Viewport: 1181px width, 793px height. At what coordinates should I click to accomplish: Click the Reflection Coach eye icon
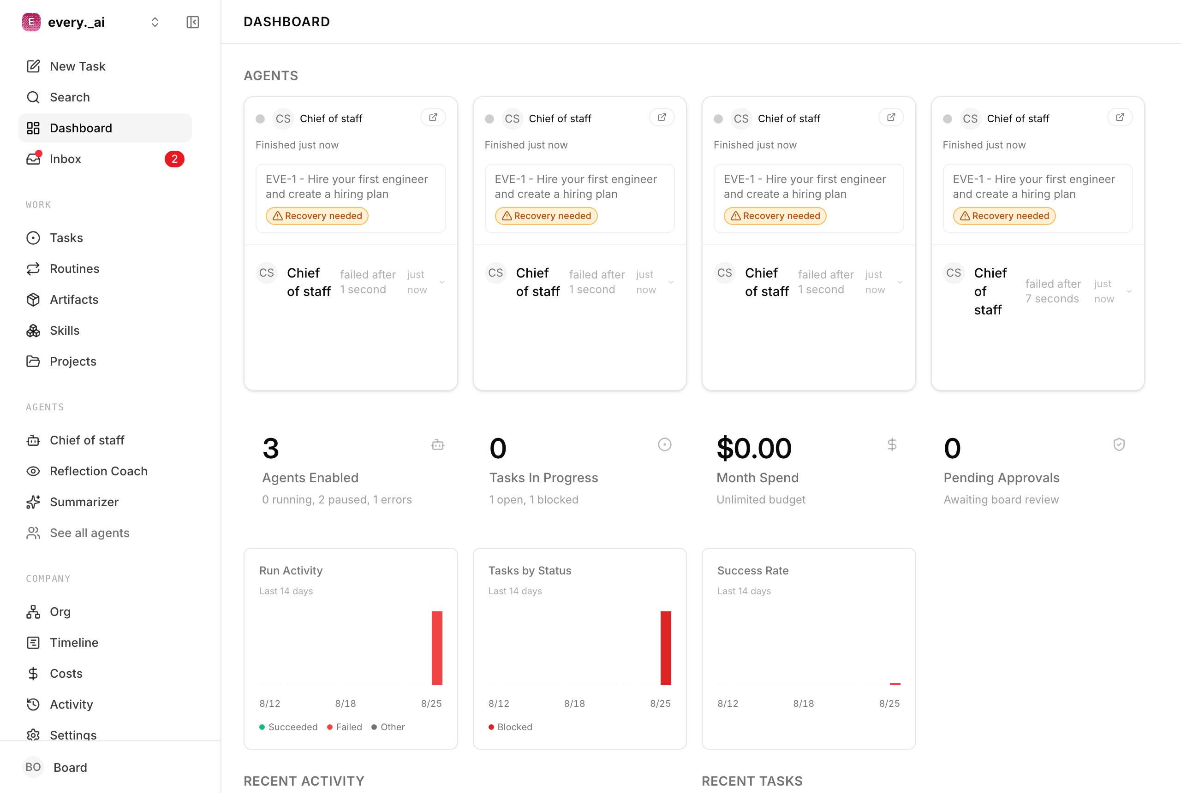[33, 471]
